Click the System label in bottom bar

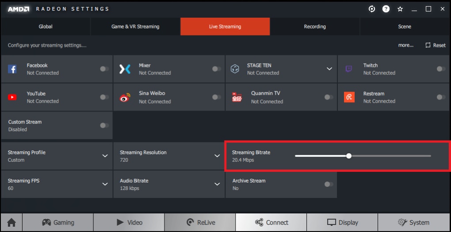419,223
